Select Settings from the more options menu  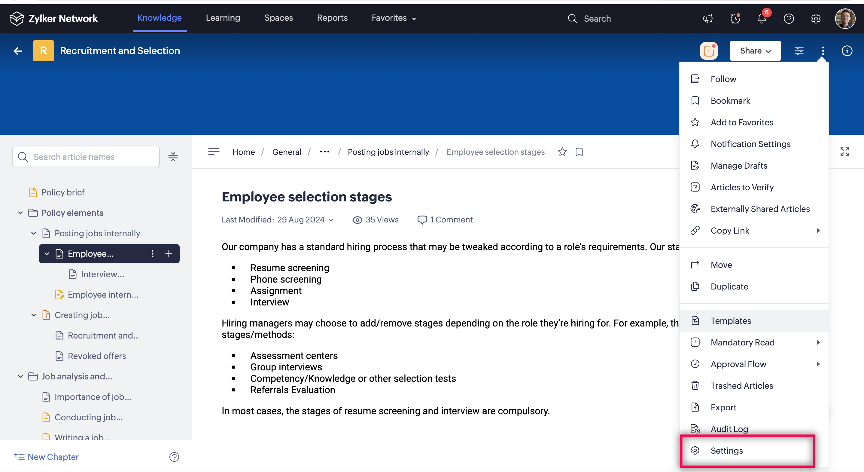click(x=726, y=451)
